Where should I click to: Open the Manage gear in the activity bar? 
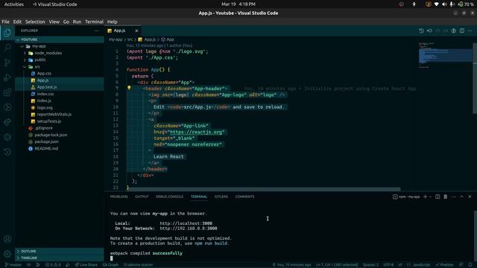coord(7,254)
